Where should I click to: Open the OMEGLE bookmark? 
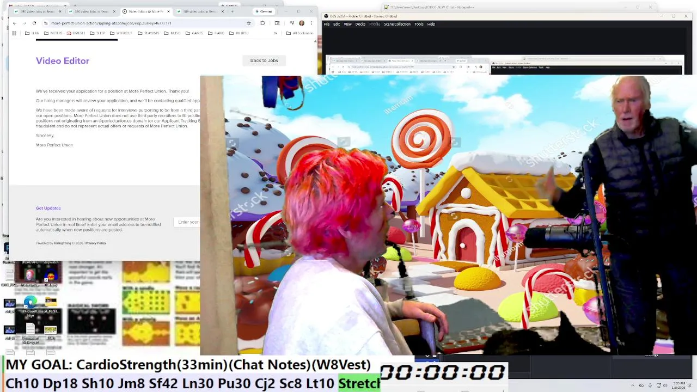pos(76,33)
